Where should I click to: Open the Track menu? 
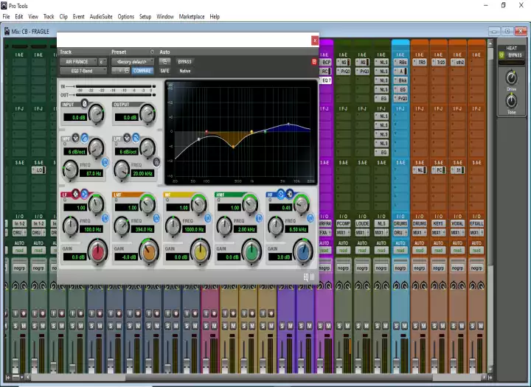[x=49, y=16]
